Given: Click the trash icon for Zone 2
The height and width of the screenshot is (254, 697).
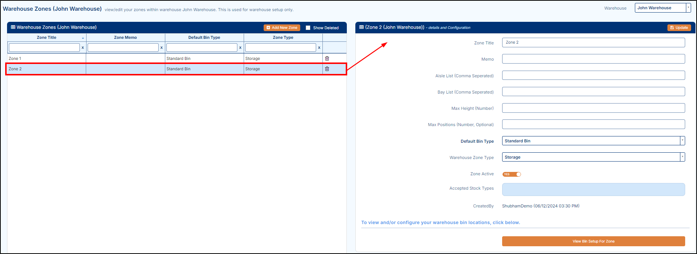Looking at the screenshot, I should [327, 69].
